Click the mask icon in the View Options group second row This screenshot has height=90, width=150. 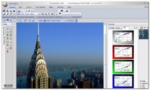pos(60,14)
